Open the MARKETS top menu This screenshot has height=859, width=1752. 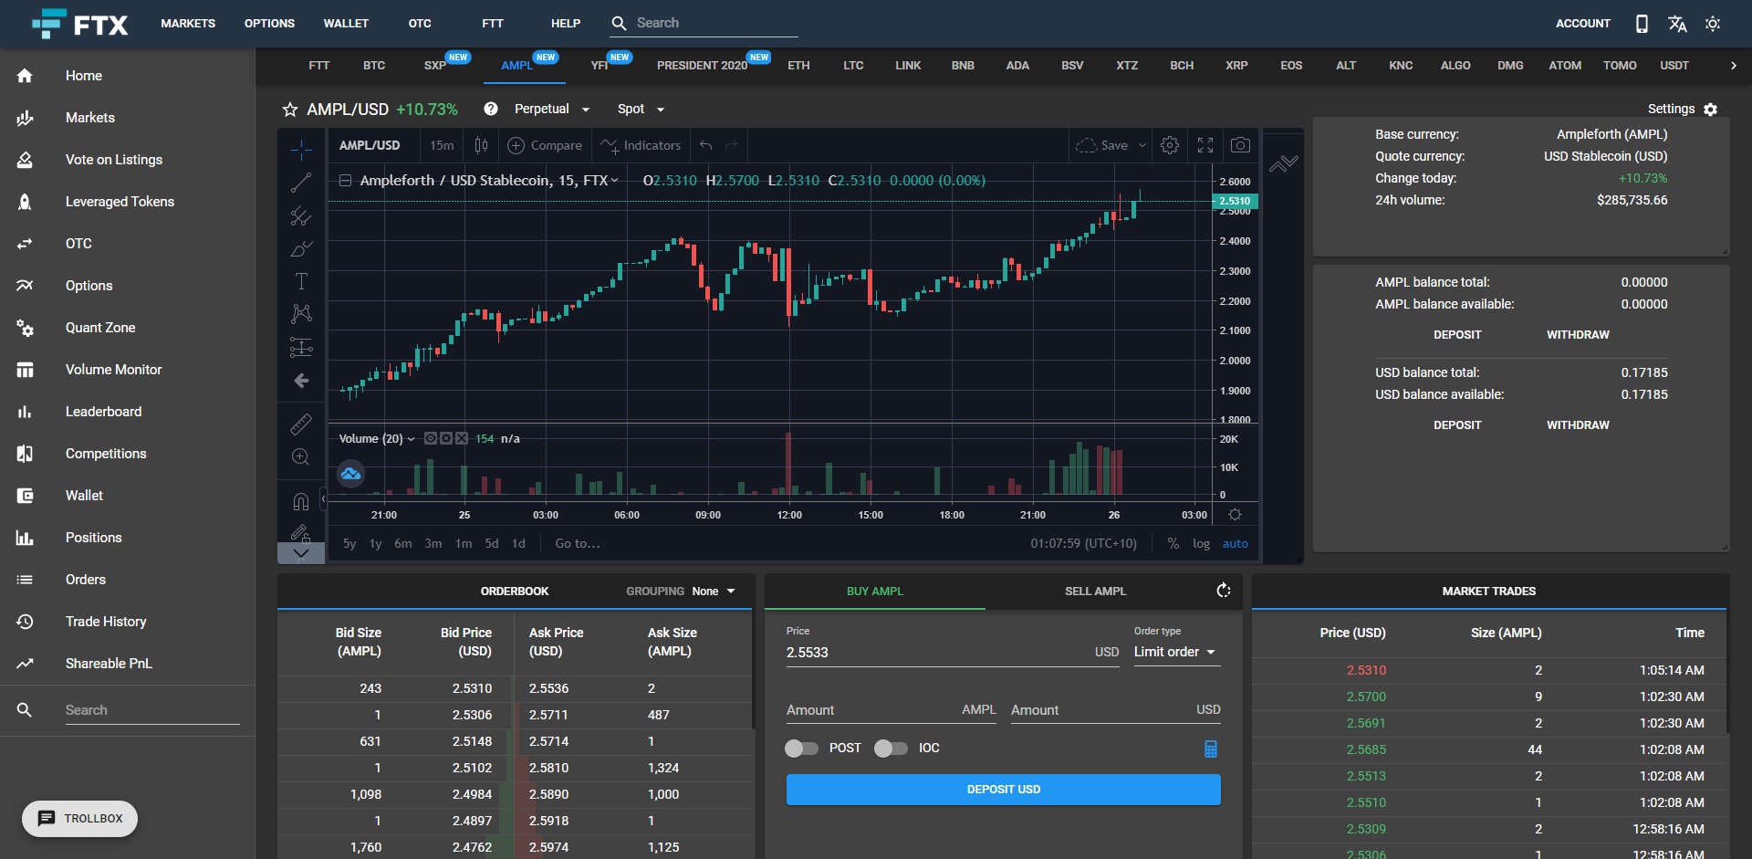tap(188, 24)
